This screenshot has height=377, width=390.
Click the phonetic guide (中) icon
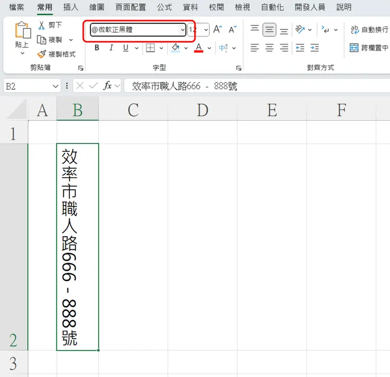point(223,48)
